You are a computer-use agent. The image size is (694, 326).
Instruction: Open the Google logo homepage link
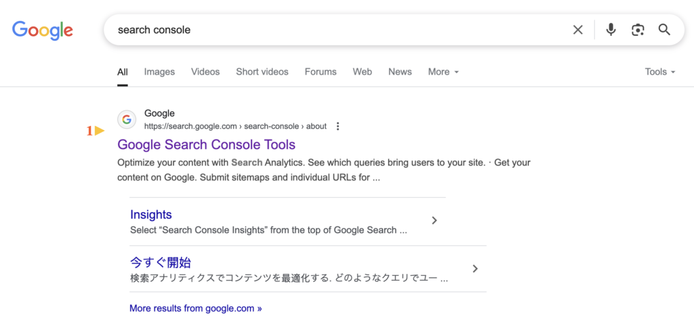tap(43, 30)
